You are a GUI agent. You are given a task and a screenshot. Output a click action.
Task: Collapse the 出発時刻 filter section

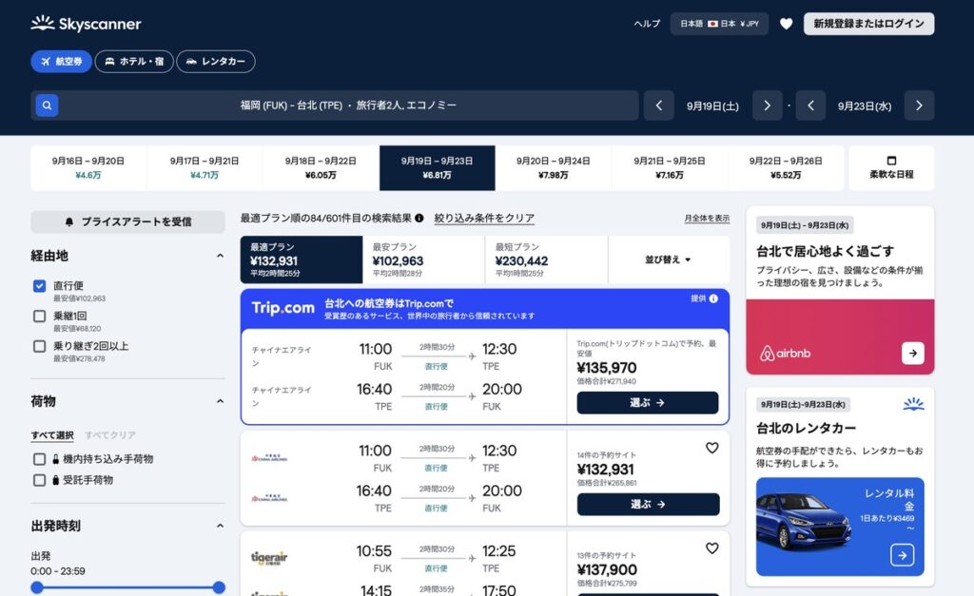(220, 526)
